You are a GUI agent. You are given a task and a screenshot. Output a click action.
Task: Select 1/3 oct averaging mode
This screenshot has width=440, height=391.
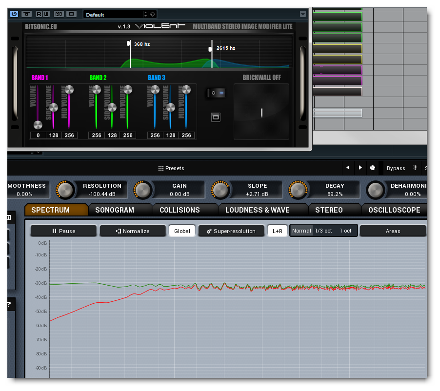323,231
